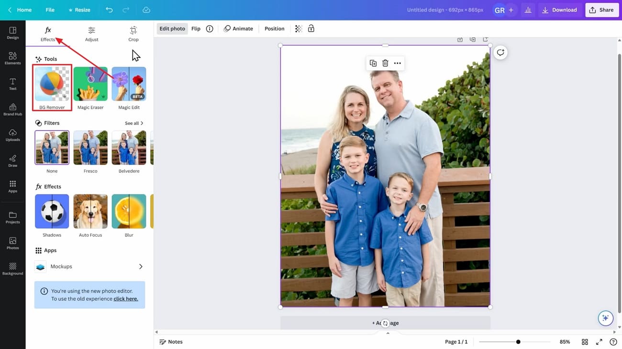Open the Resize options
This screenshot has width=622, height=349.
coord(79,10)
